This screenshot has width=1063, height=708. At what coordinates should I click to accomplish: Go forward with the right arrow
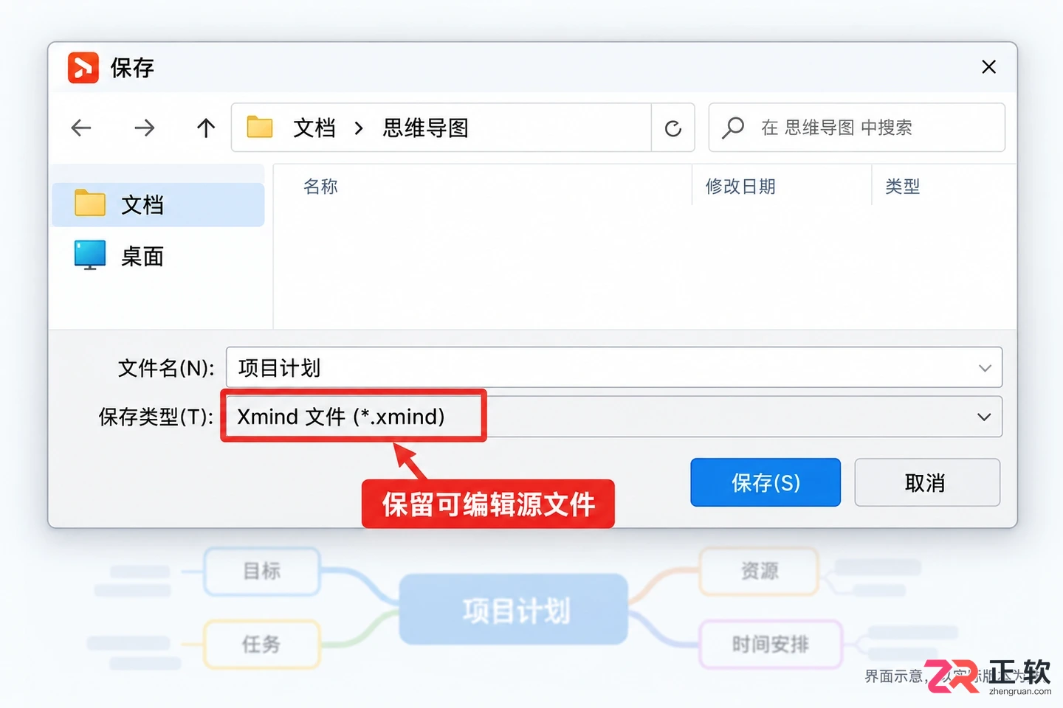click(x=145, y=128)
